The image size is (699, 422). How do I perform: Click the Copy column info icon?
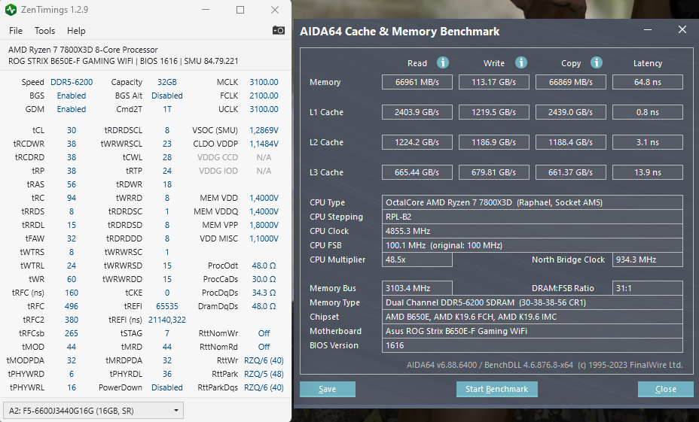pos(597,62)
